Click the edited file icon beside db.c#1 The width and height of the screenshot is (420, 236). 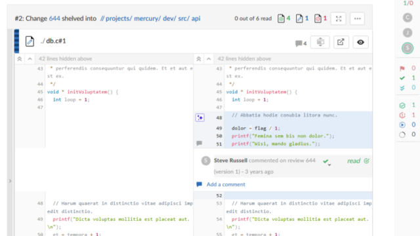coord(30,41)
